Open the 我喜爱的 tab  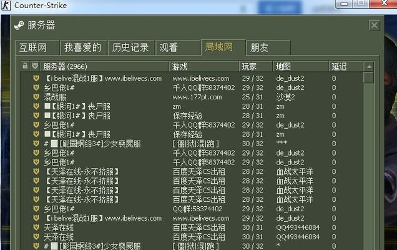[83, 47]
